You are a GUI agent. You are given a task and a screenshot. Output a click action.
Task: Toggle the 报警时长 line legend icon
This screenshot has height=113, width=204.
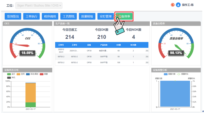(179, 74)
